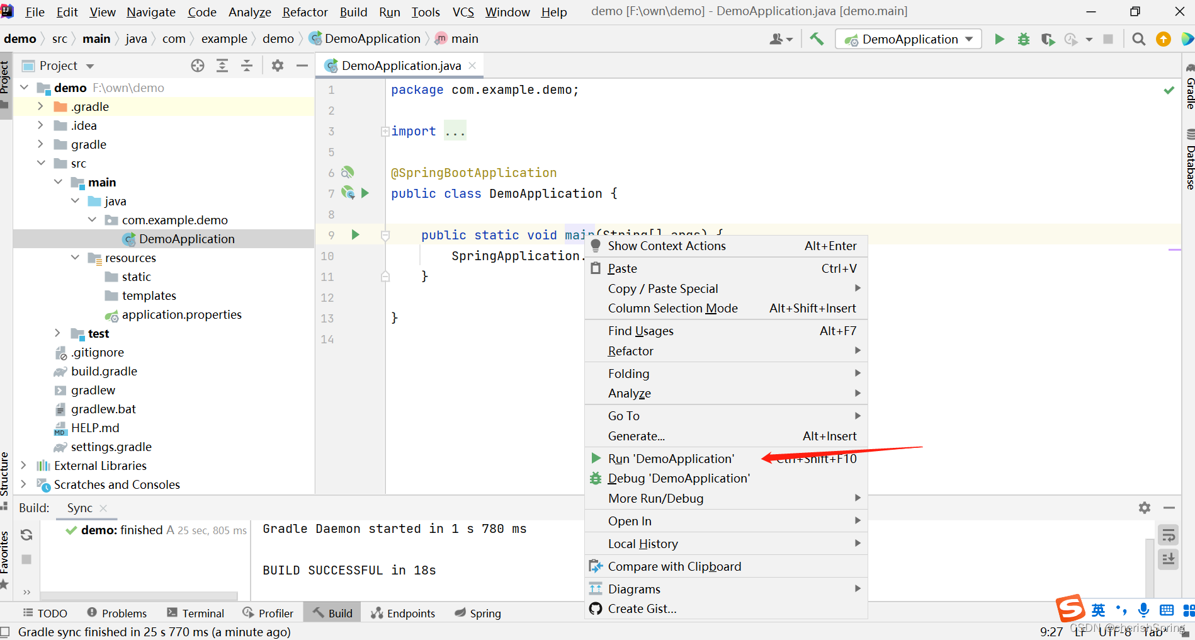Open the Terminal tool window
The width and height of the screenshot is (1195, 640).
point(196,613)
